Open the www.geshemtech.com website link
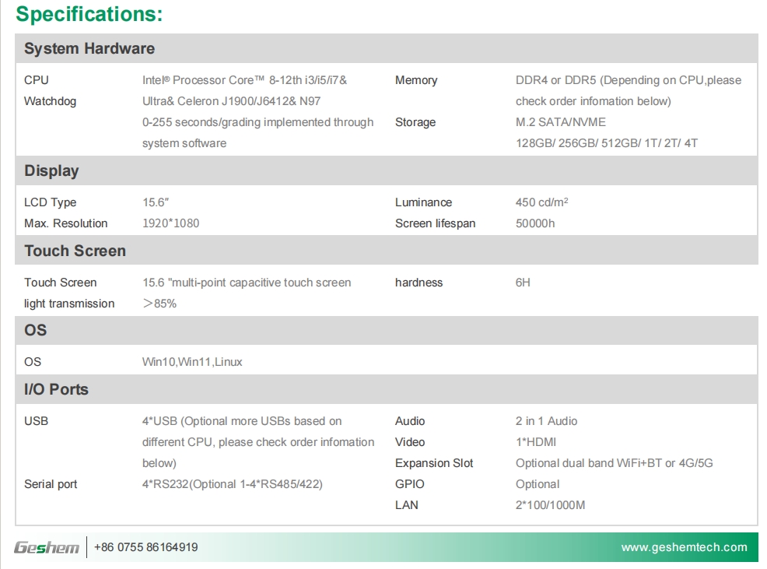767x569 pixels. 684,547
